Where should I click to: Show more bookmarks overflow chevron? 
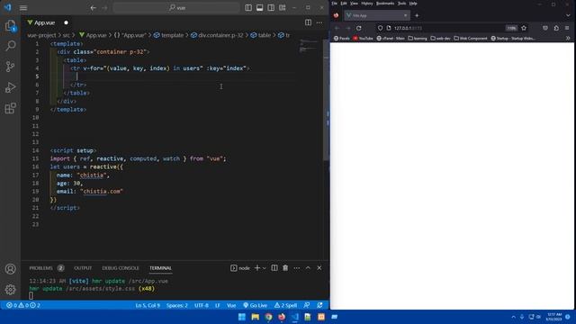(568, 38)
